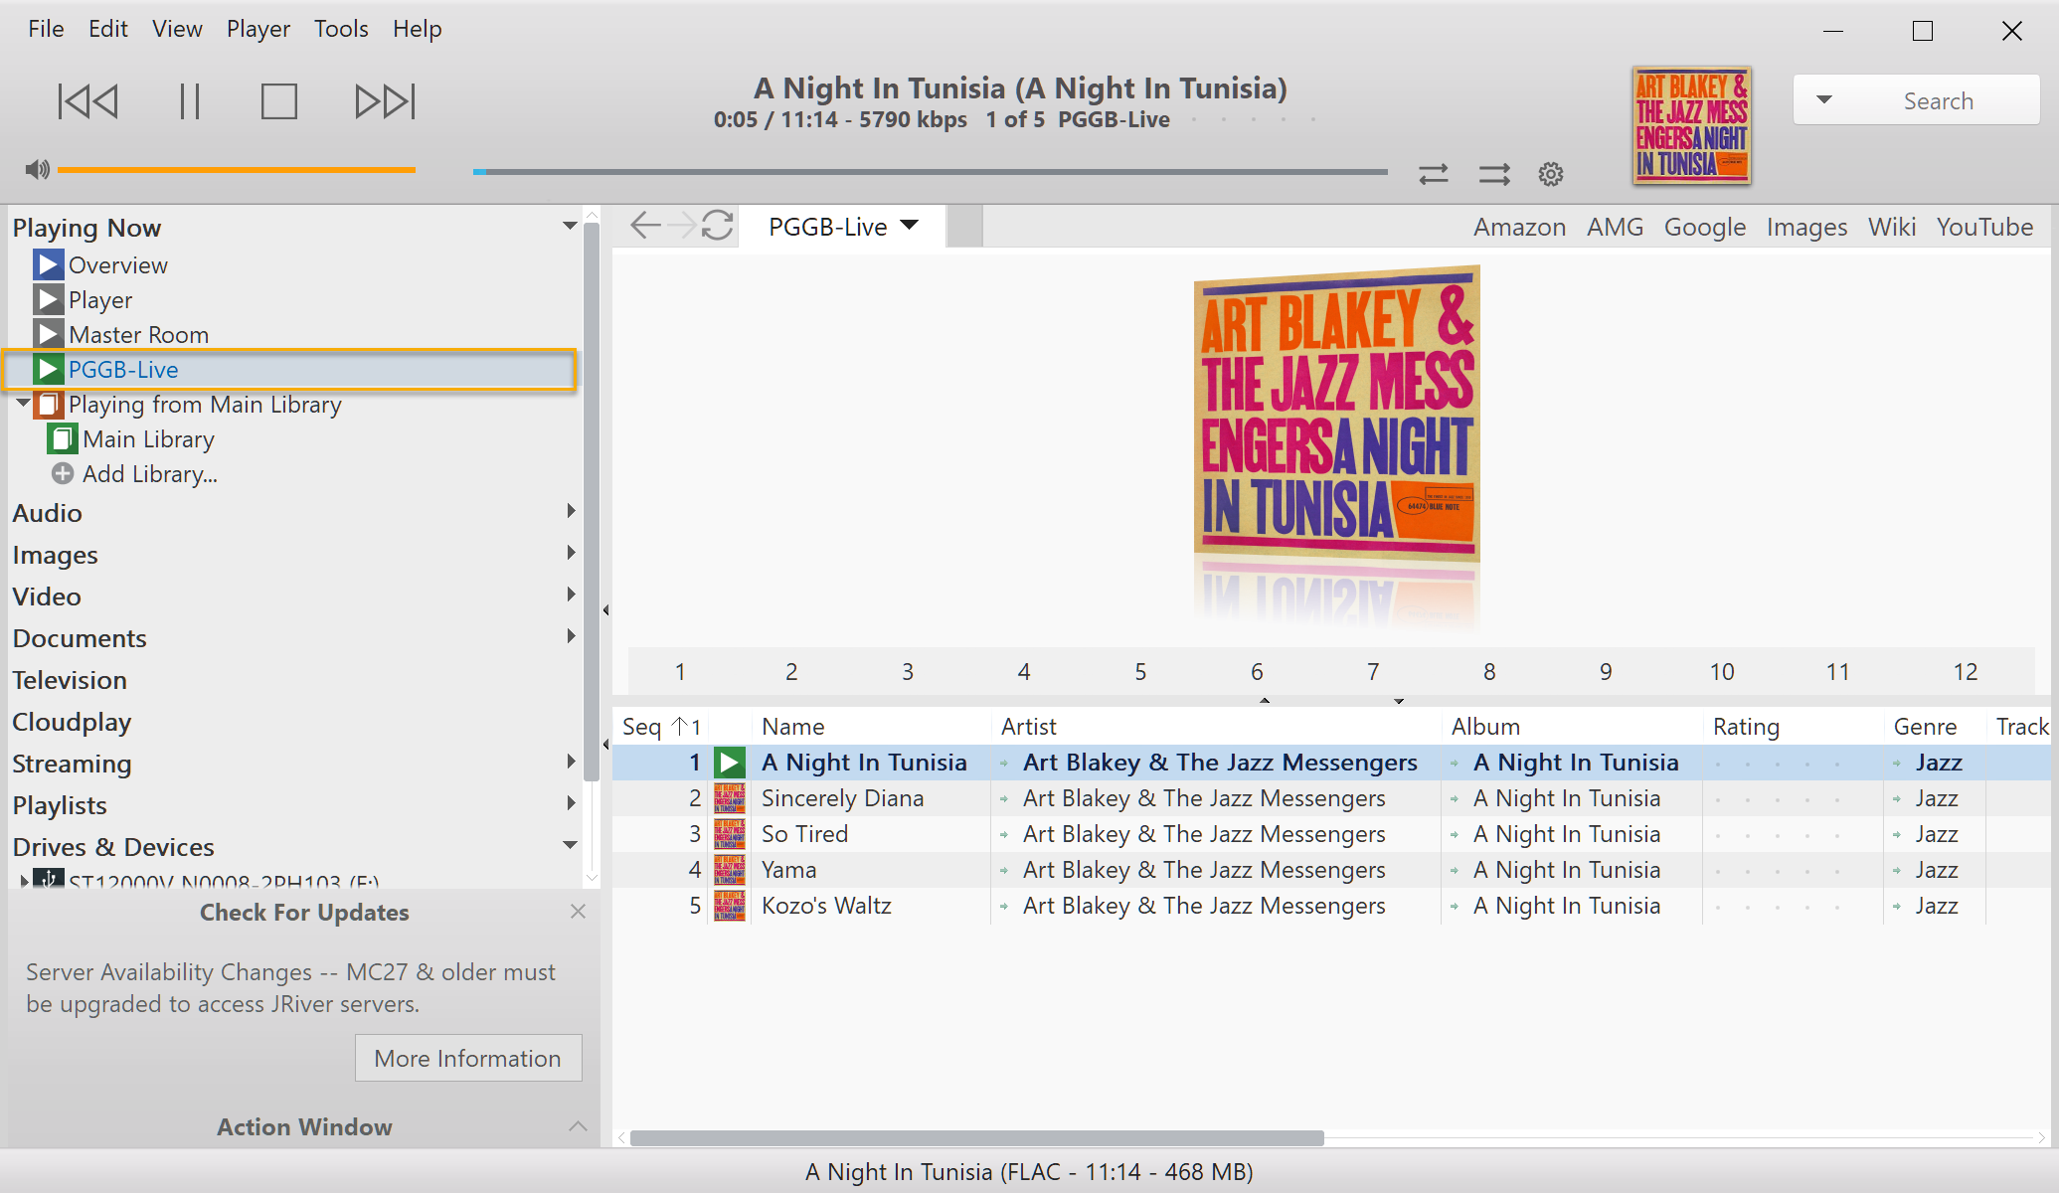Seek on the playback progress bar
The width and height of the screenshot is (2059, 1193).
[930, 172]
